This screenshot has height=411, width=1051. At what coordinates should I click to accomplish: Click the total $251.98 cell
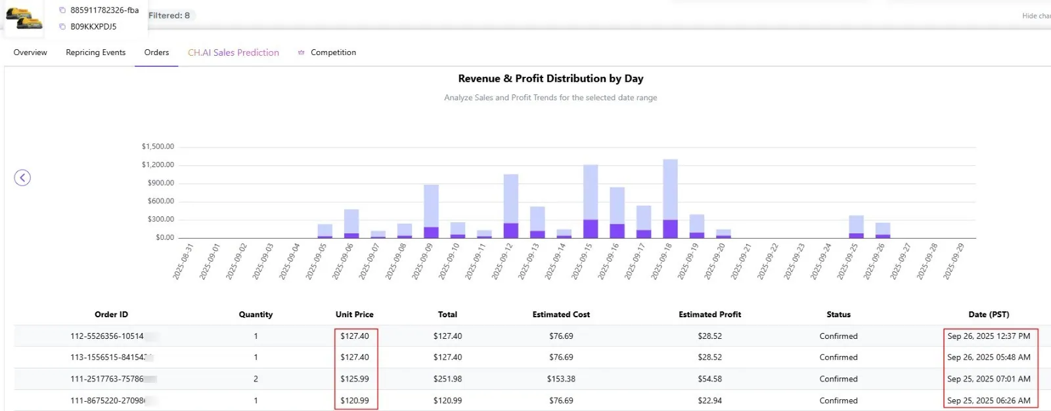[x=447, y=379]
